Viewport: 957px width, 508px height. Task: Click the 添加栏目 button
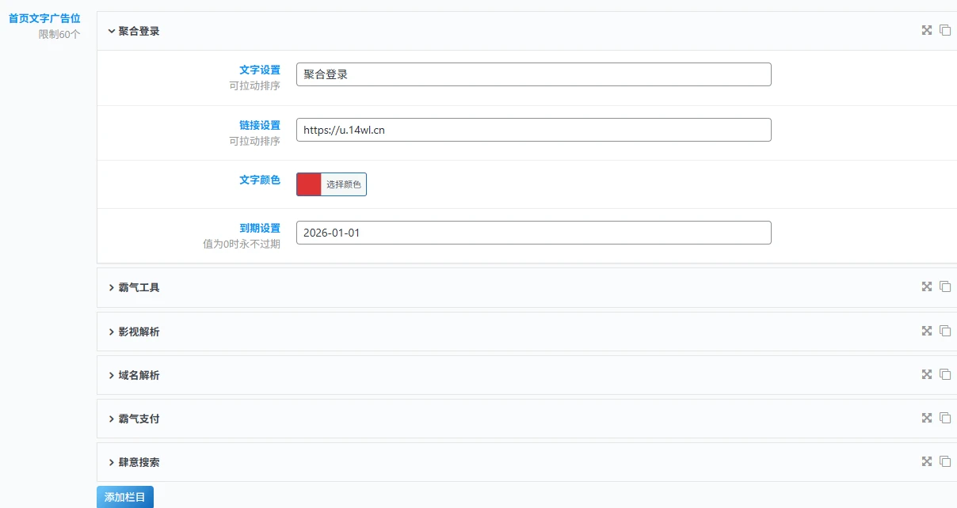pos(124,497)
